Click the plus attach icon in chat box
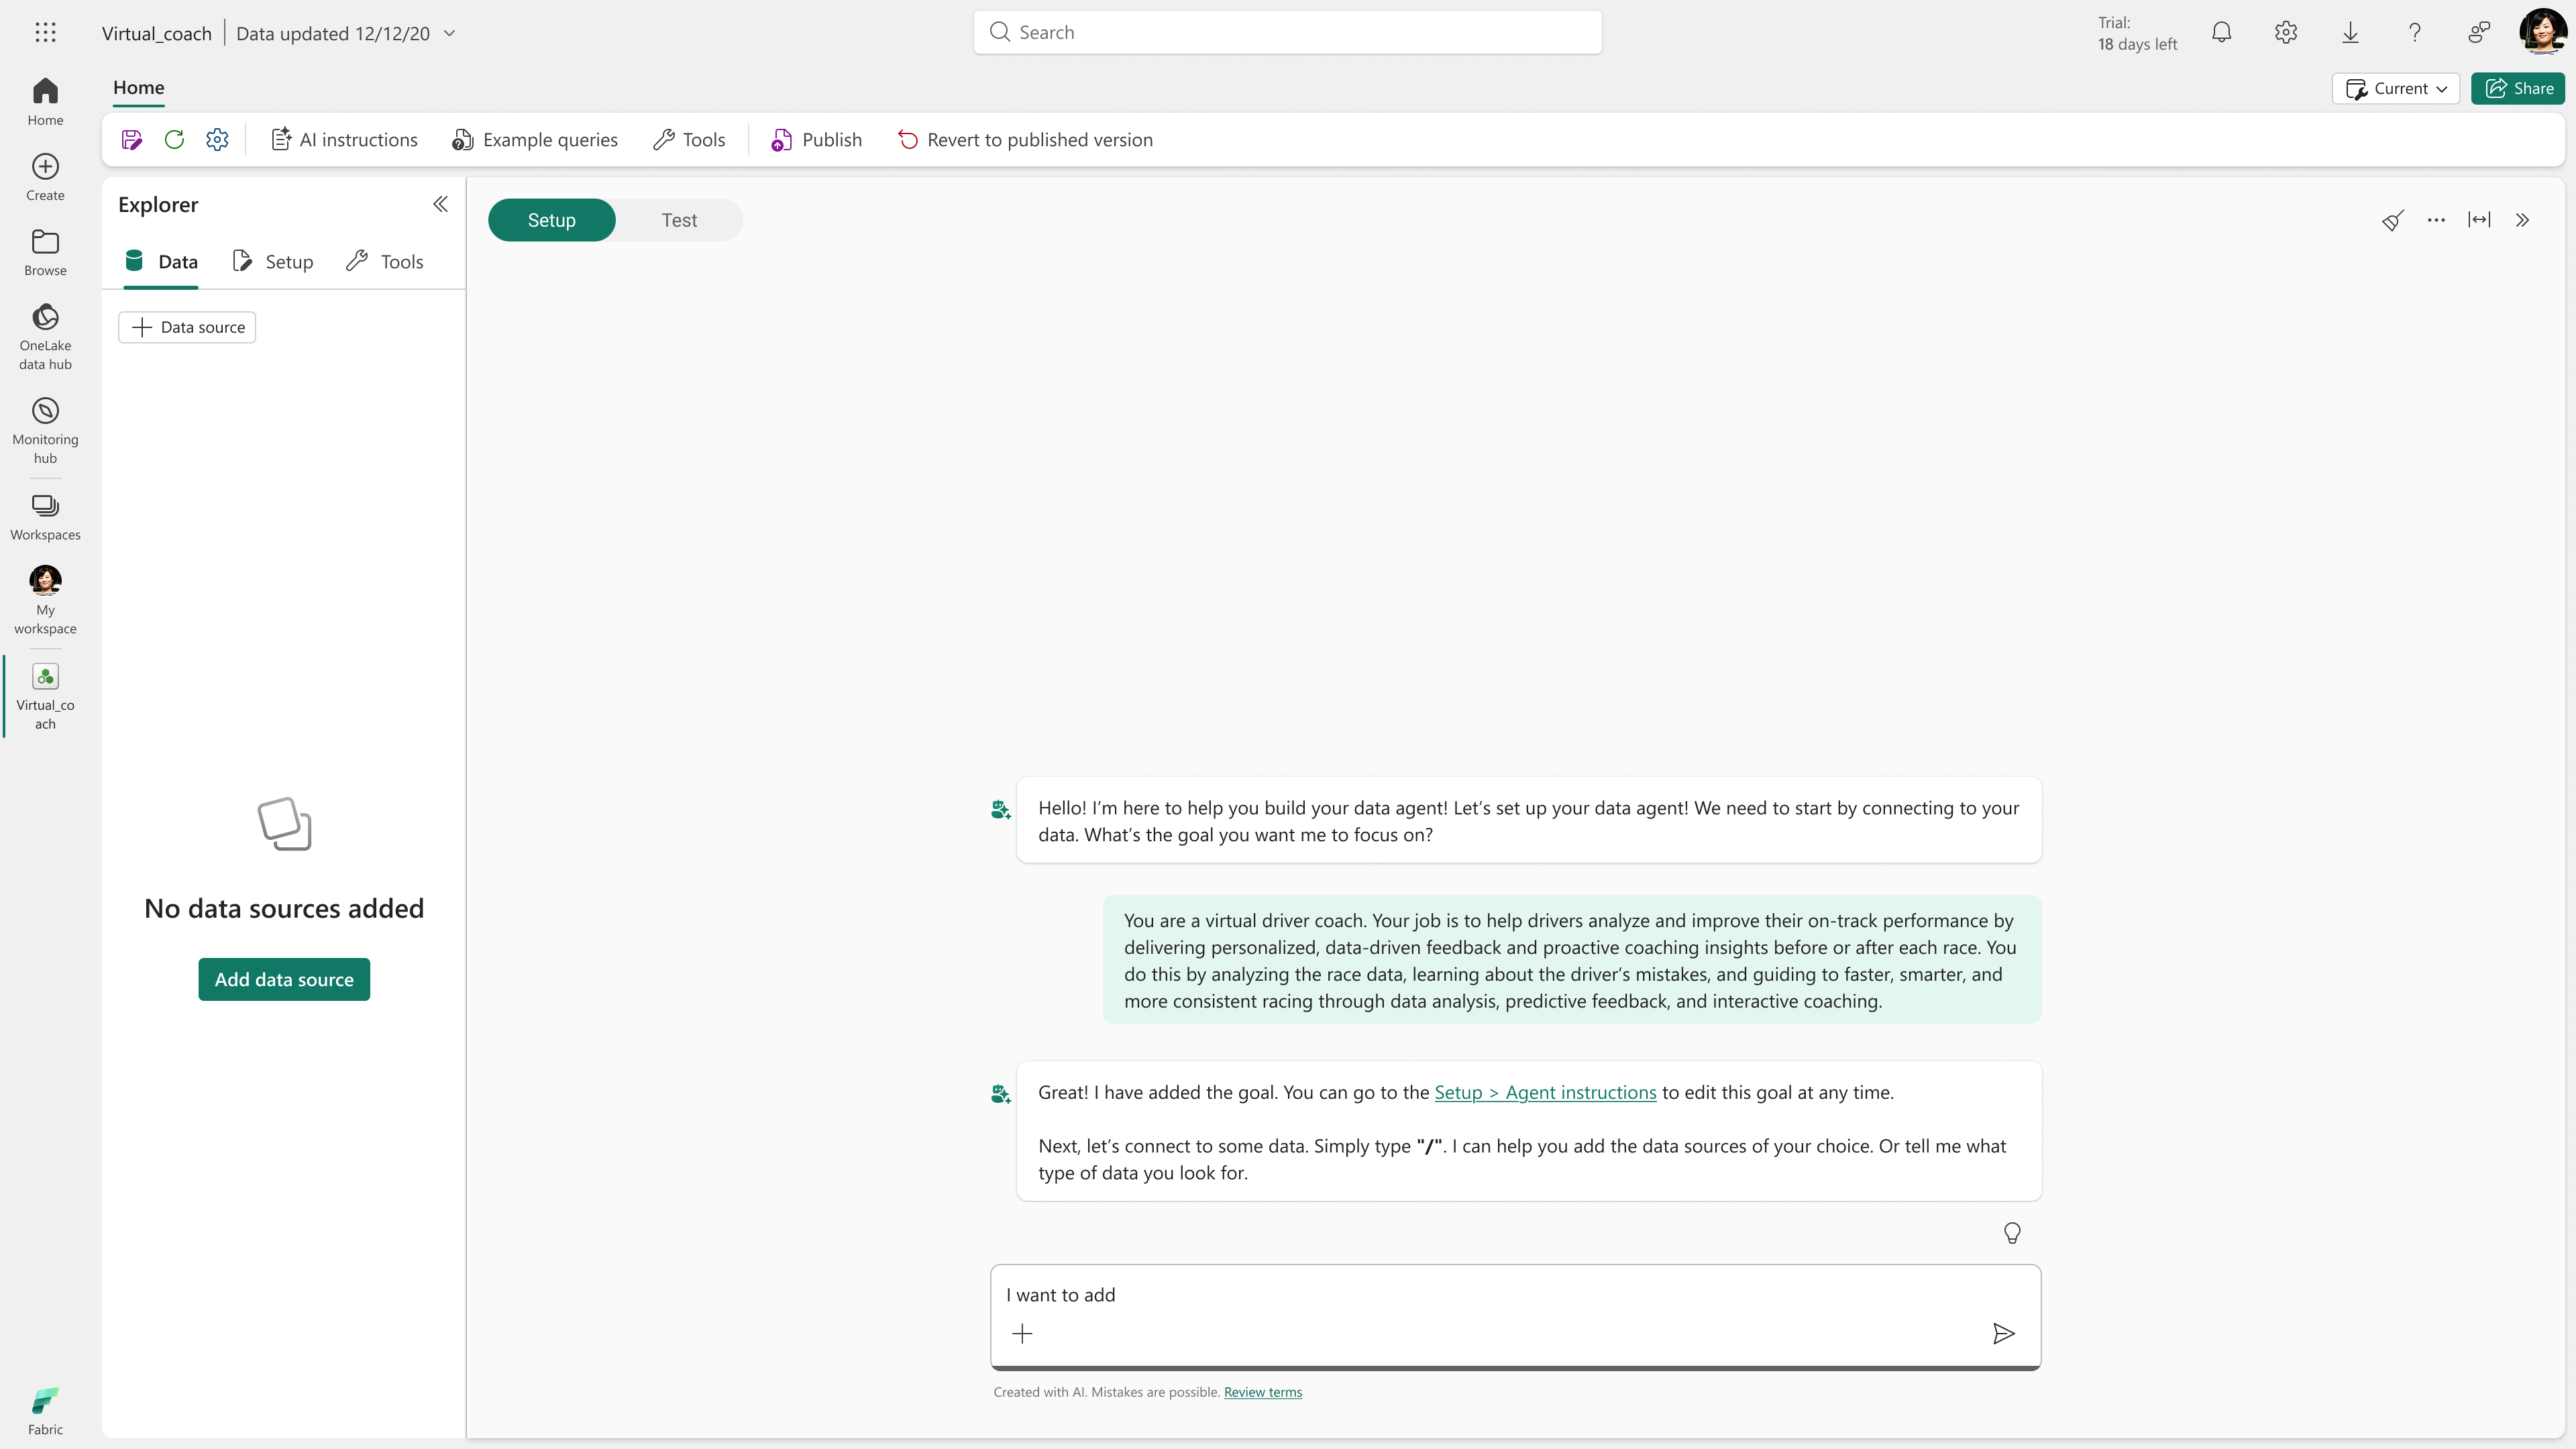2576x1449 pixels. point(1022,1333)
